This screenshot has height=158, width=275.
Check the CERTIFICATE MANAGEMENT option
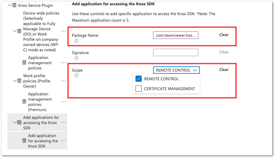click(x=139, y=89)
